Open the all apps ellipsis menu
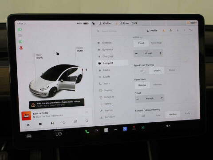213x160 pixels. tap(116, 129)
